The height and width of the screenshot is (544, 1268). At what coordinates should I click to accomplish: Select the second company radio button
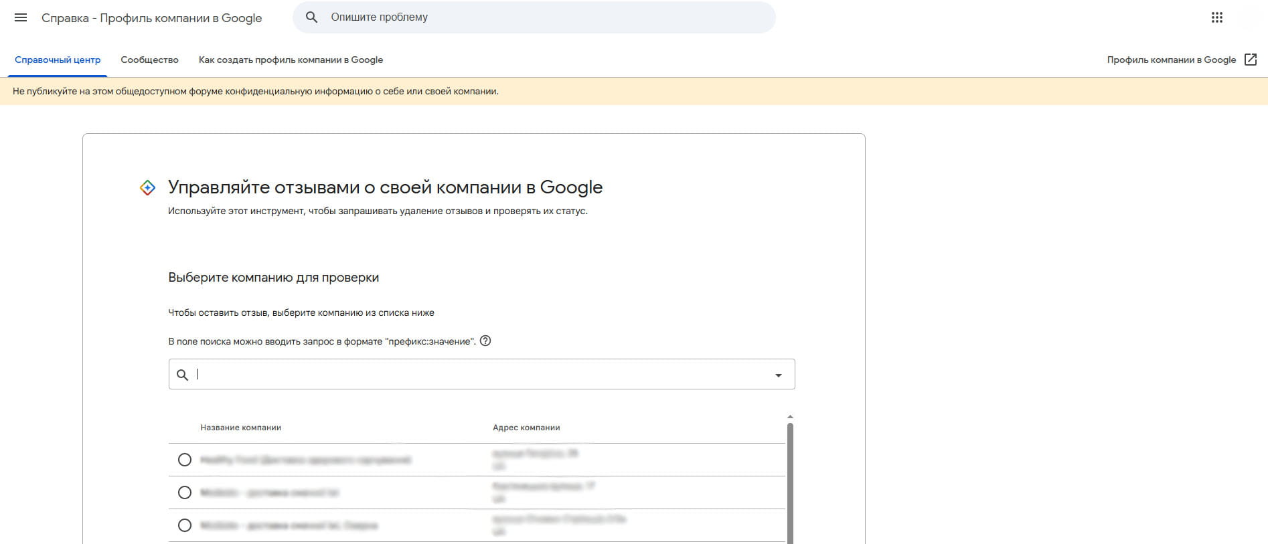(x=185, y=492)
